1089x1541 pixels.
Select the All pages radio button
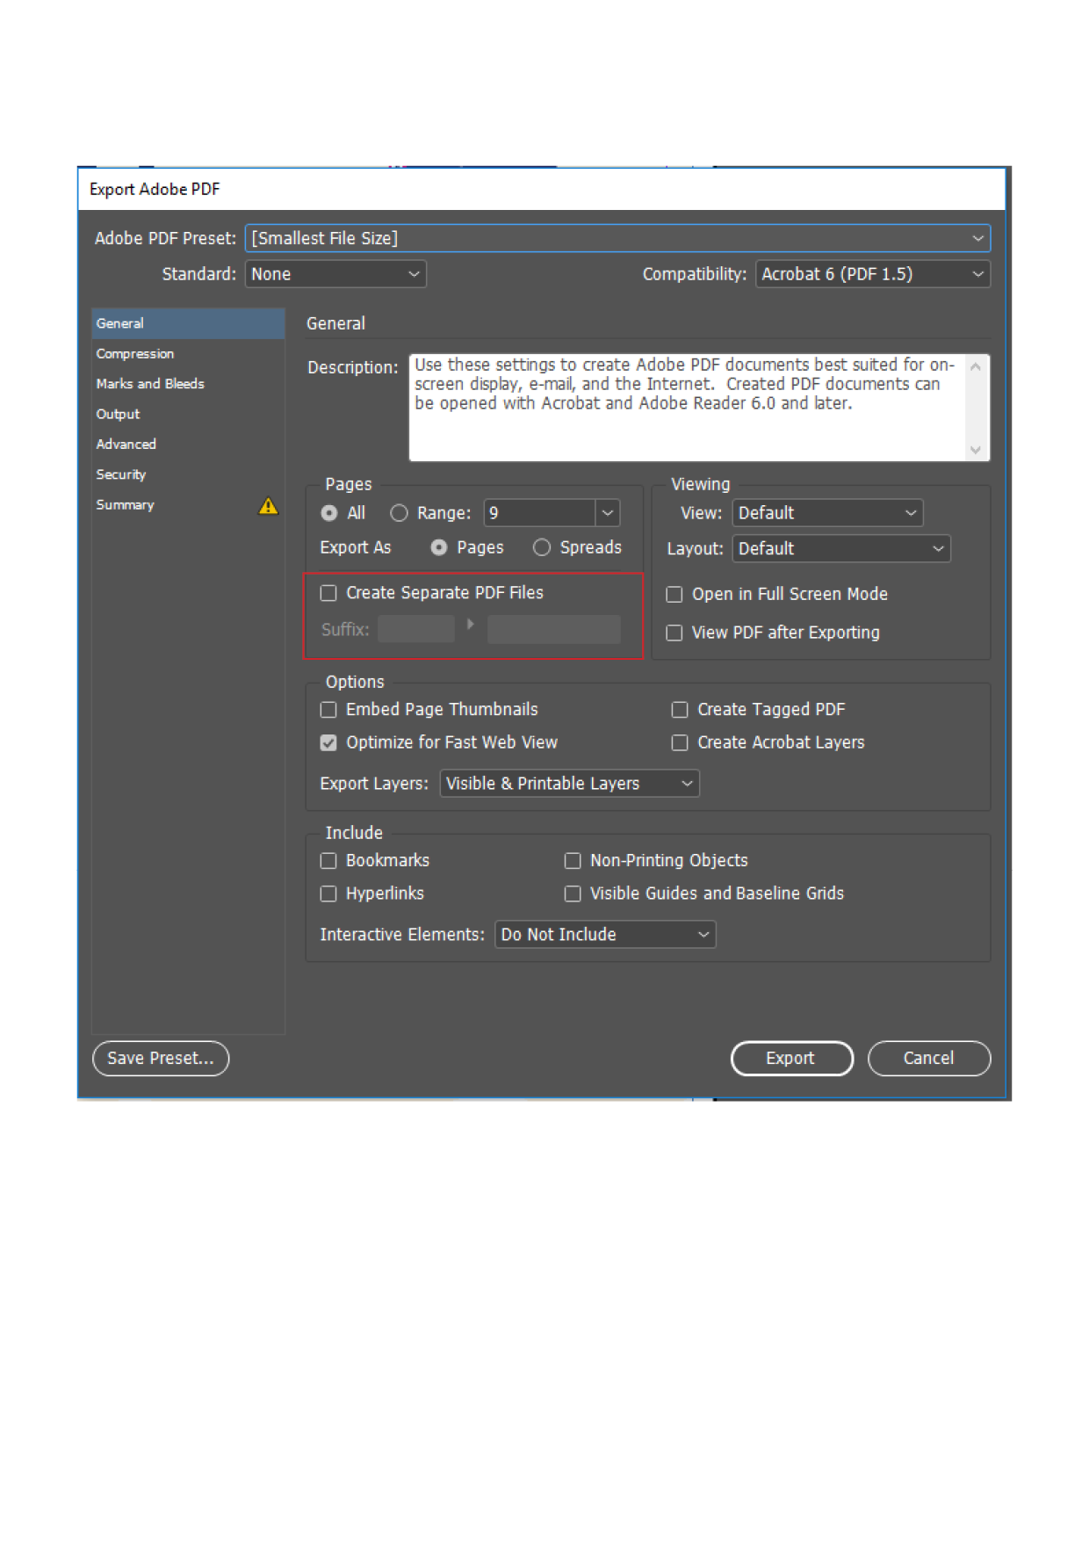point(329,513)
